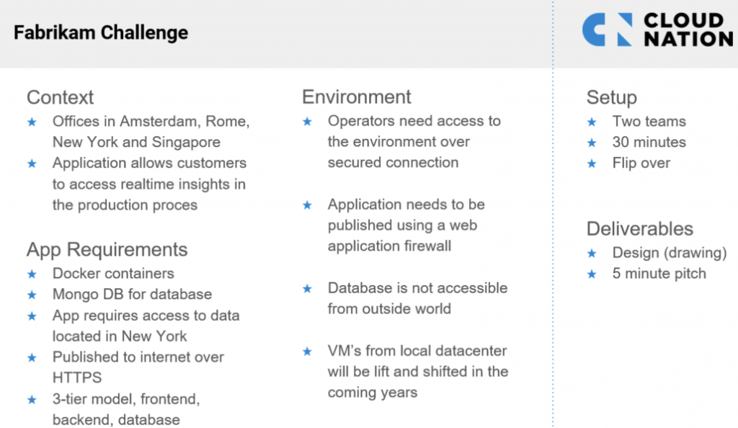Click the star bullet beside Docker containers
This screenshot has height=428, width=738.
32,274
